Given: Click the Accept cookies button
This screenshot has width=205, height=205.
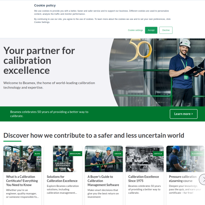Looking at the screenshot, I should pos(151,30).
